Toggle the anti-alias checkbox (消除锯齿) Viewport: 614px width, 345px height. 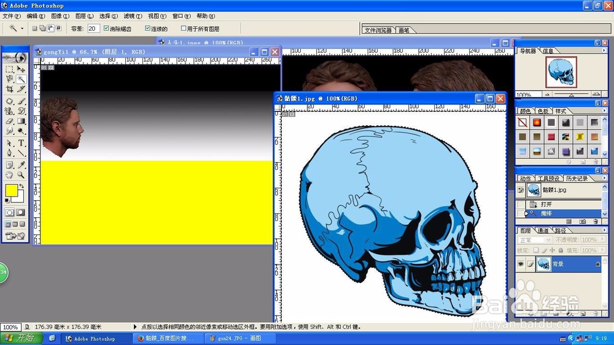tap(106, 28)
